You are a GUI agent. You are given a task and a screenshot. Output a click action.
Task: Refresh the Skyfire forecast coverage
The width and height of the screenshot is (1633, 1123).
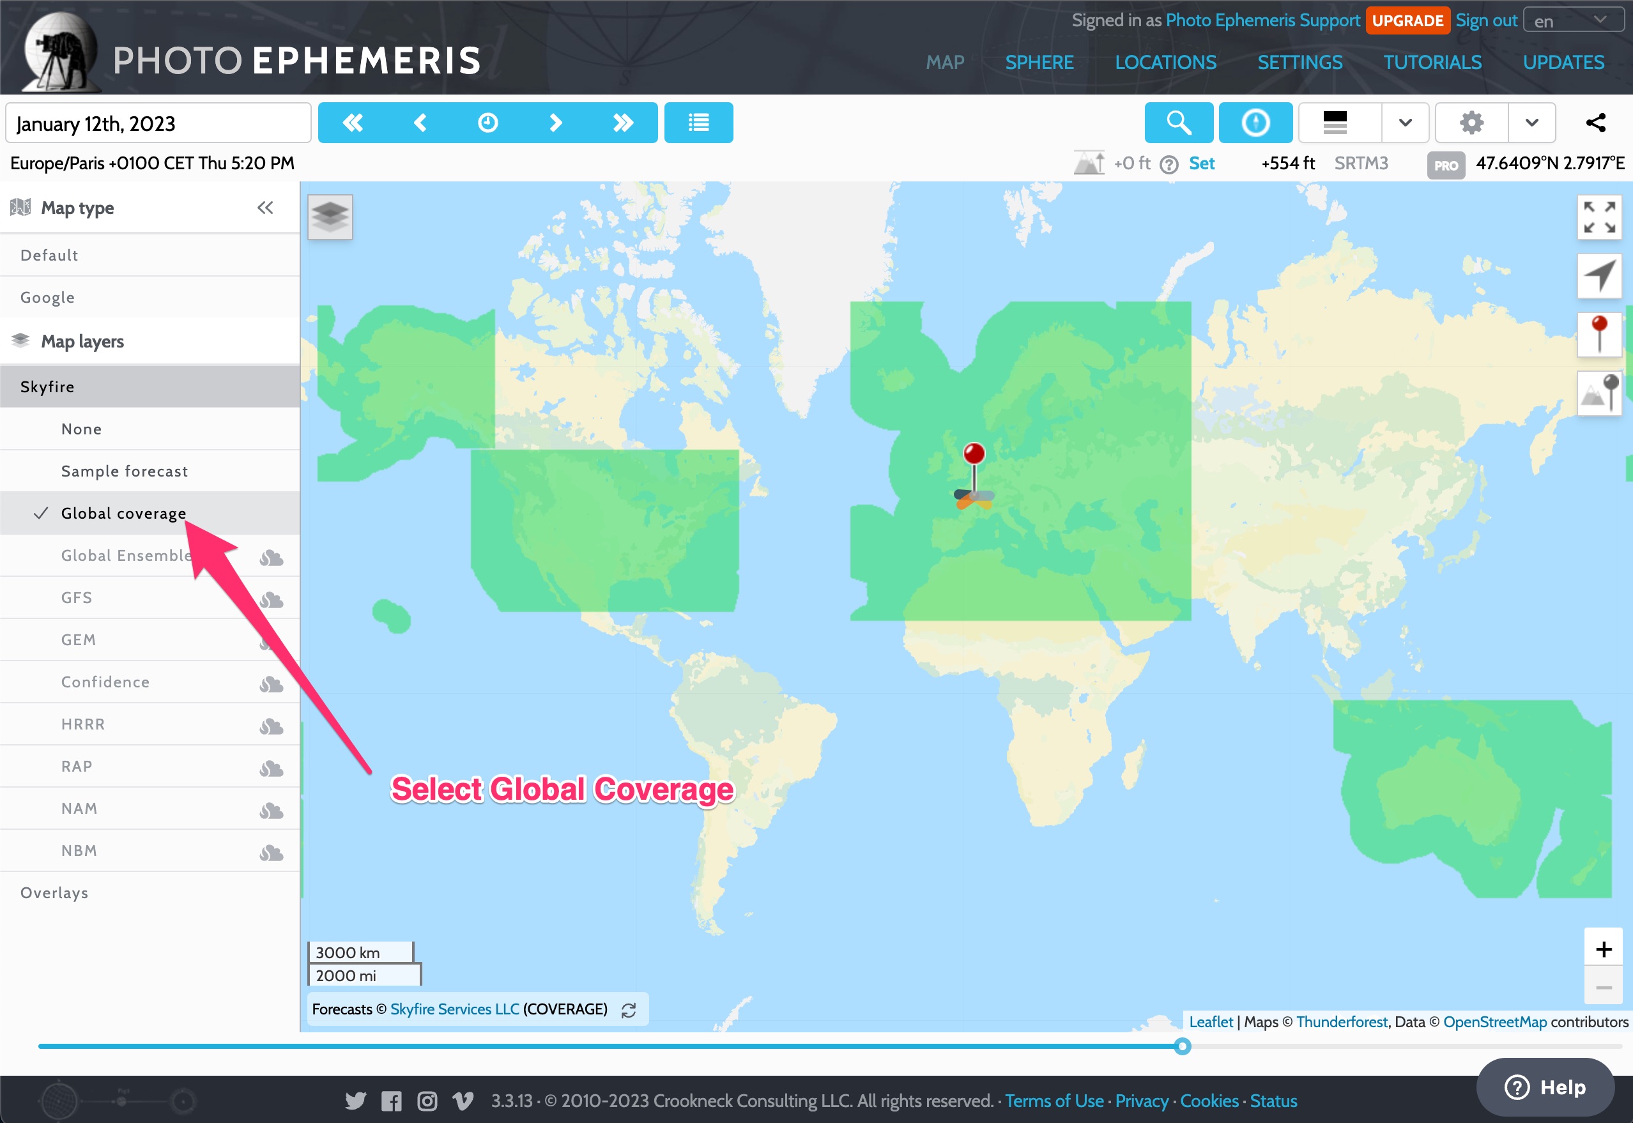tap(629, 1010)
